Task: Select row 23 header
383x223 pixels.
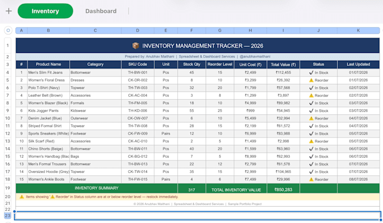Action: point(7,216)
